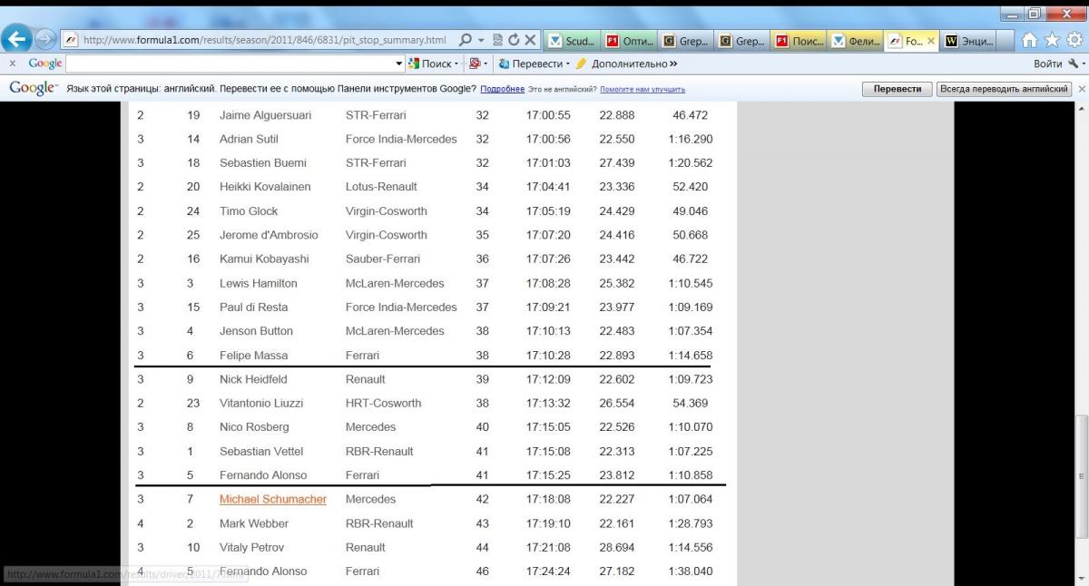Click the Mark Webber driver name
Image resolution: width=1089 pixels, height=586 pixels.
pyautogui.click(x=253, y=523)
